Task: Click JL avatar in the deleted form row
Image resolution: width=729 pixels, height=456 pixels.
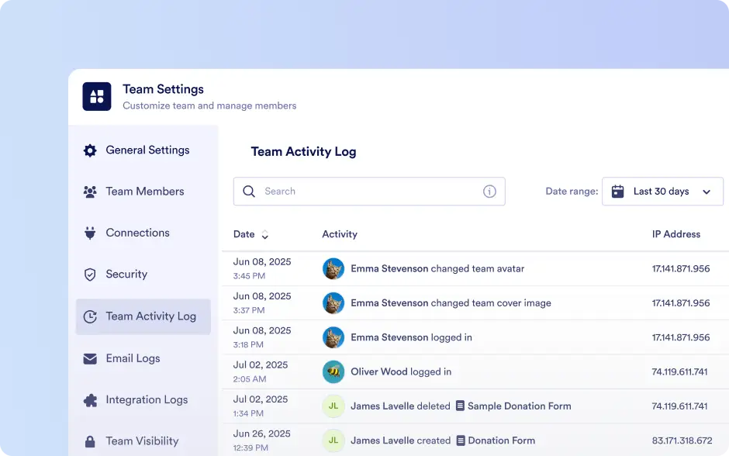Action: [x=333, y=406]
